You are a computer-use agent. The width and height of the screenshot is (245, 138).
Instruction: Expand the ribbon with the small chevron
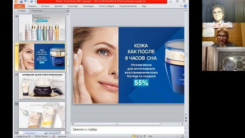coord(181,6)
